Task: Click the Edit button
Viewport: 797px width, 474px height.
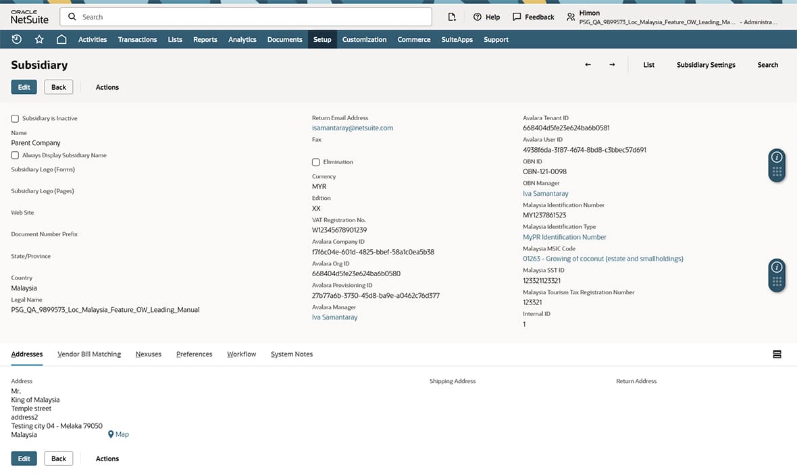Action: (24, 86)
